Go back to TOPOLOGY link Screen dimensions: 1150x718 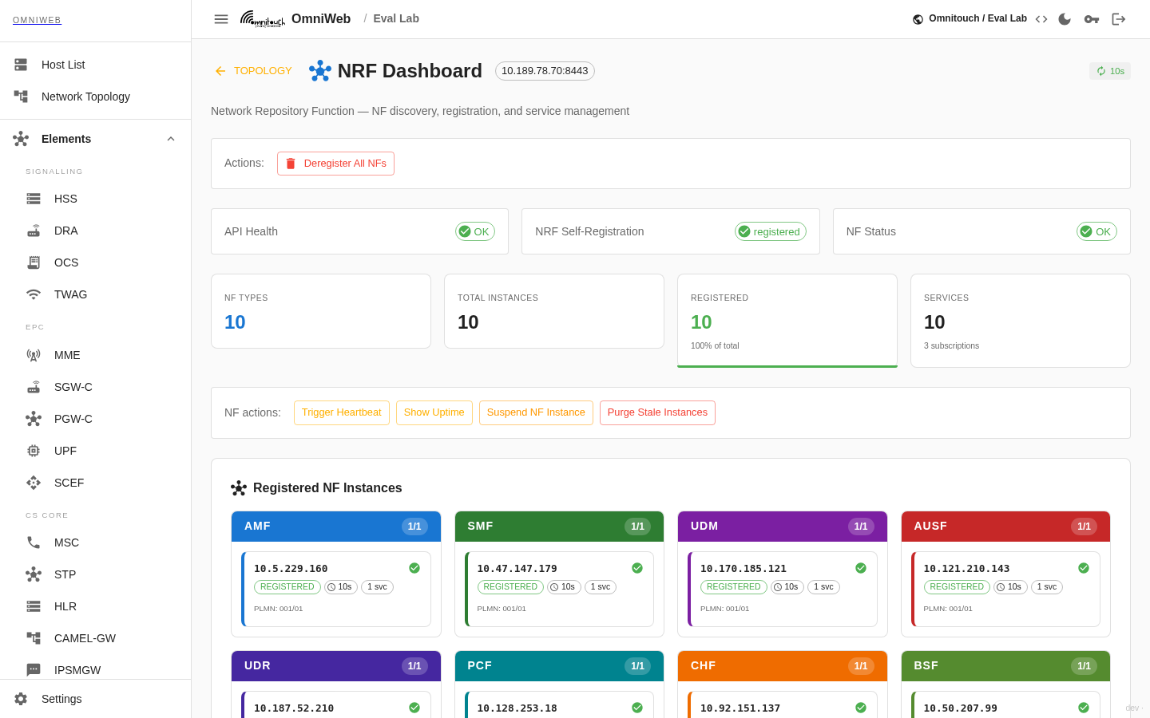click(253, 71)
